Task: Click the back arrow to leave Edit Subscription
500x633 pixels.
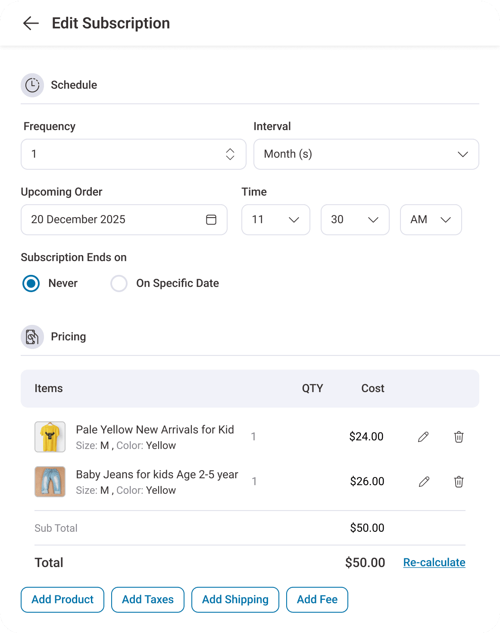Action: click(31, 23)
